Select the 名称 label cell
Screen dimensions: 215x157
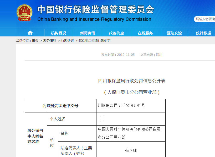click(77, 133)
